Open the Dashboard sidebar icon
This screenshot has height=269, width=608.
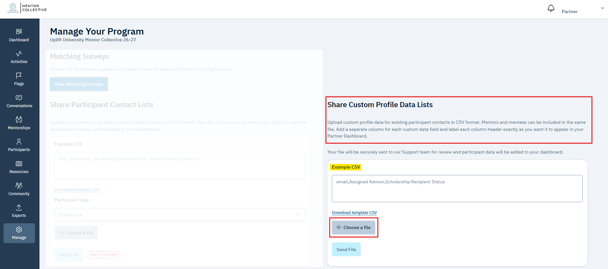[19, 31]
